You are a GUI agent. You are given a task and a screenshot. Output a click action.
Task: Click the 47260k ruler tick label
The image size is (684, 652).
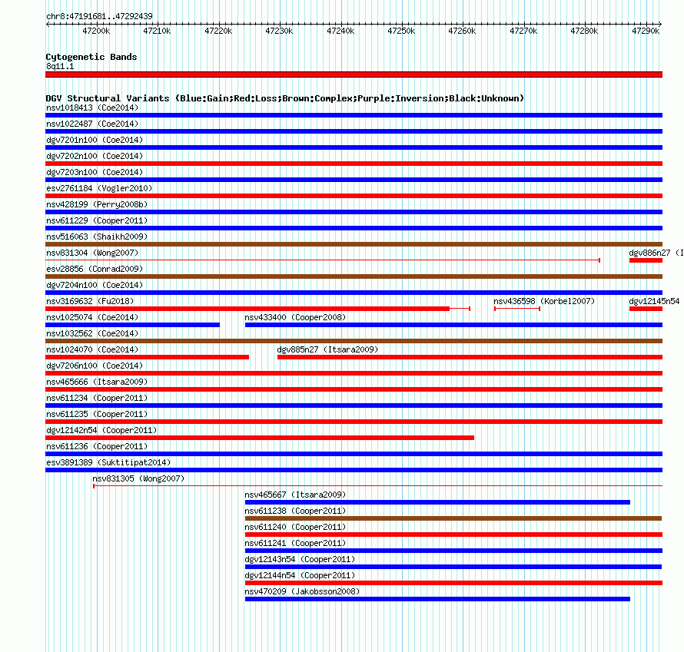click(462, 31)
